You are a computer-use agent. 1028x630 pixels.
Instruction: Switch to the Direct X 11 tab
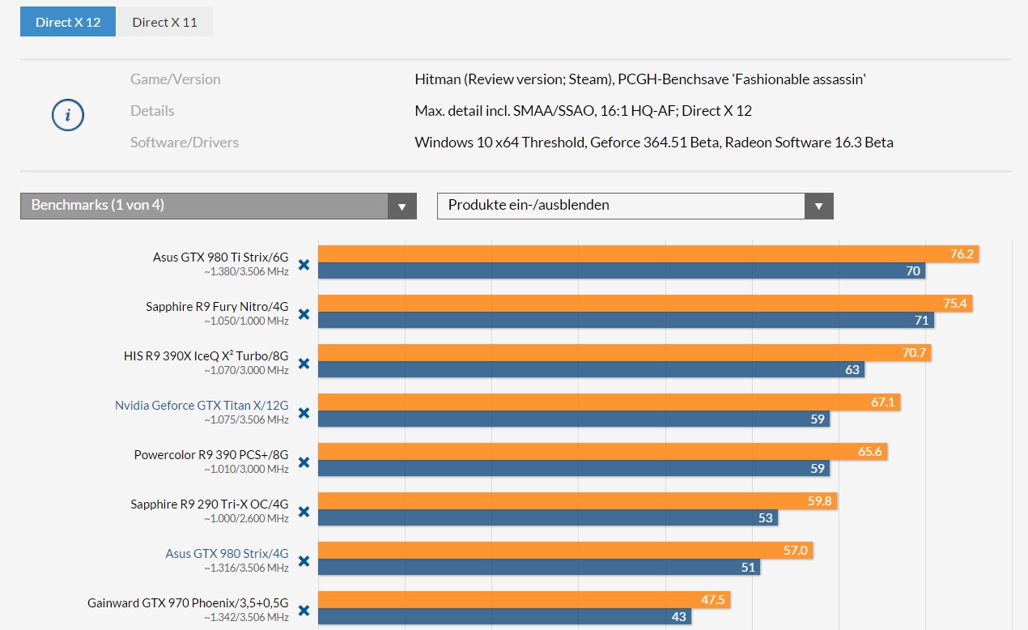164,22
